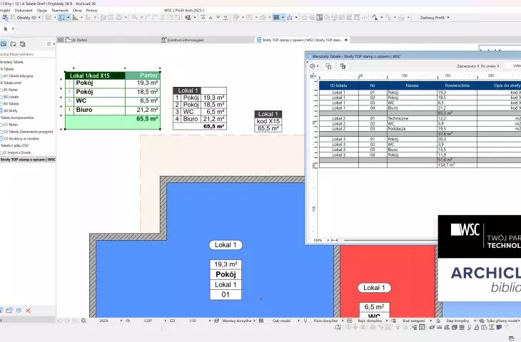Screen dimensions: 521x342
Task: Open the Okna menu
Action: click(77, 10)
